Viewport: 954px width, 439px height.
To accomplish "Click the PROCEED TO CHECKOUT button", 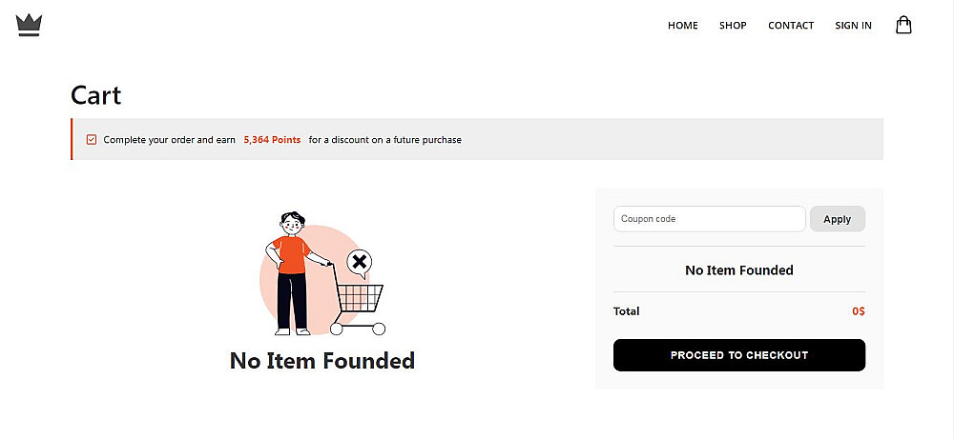I will (x=738, y=355).
